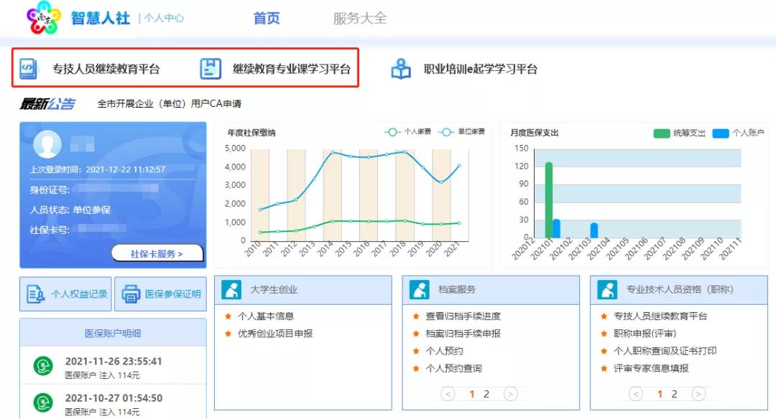Go to next page in 档案服务 panel
The height and width of the screenshot is (419, 776).
click(510, 394)
